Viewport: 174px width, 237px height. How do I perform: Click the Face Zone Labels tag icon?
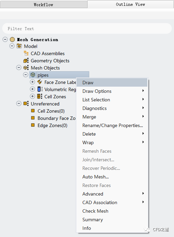tap(40, 82)
